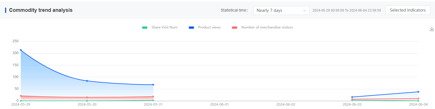435x109 pixels.
Task: Click the Selected indicators button
Action: pyautogui.click(x=408, y=10)
